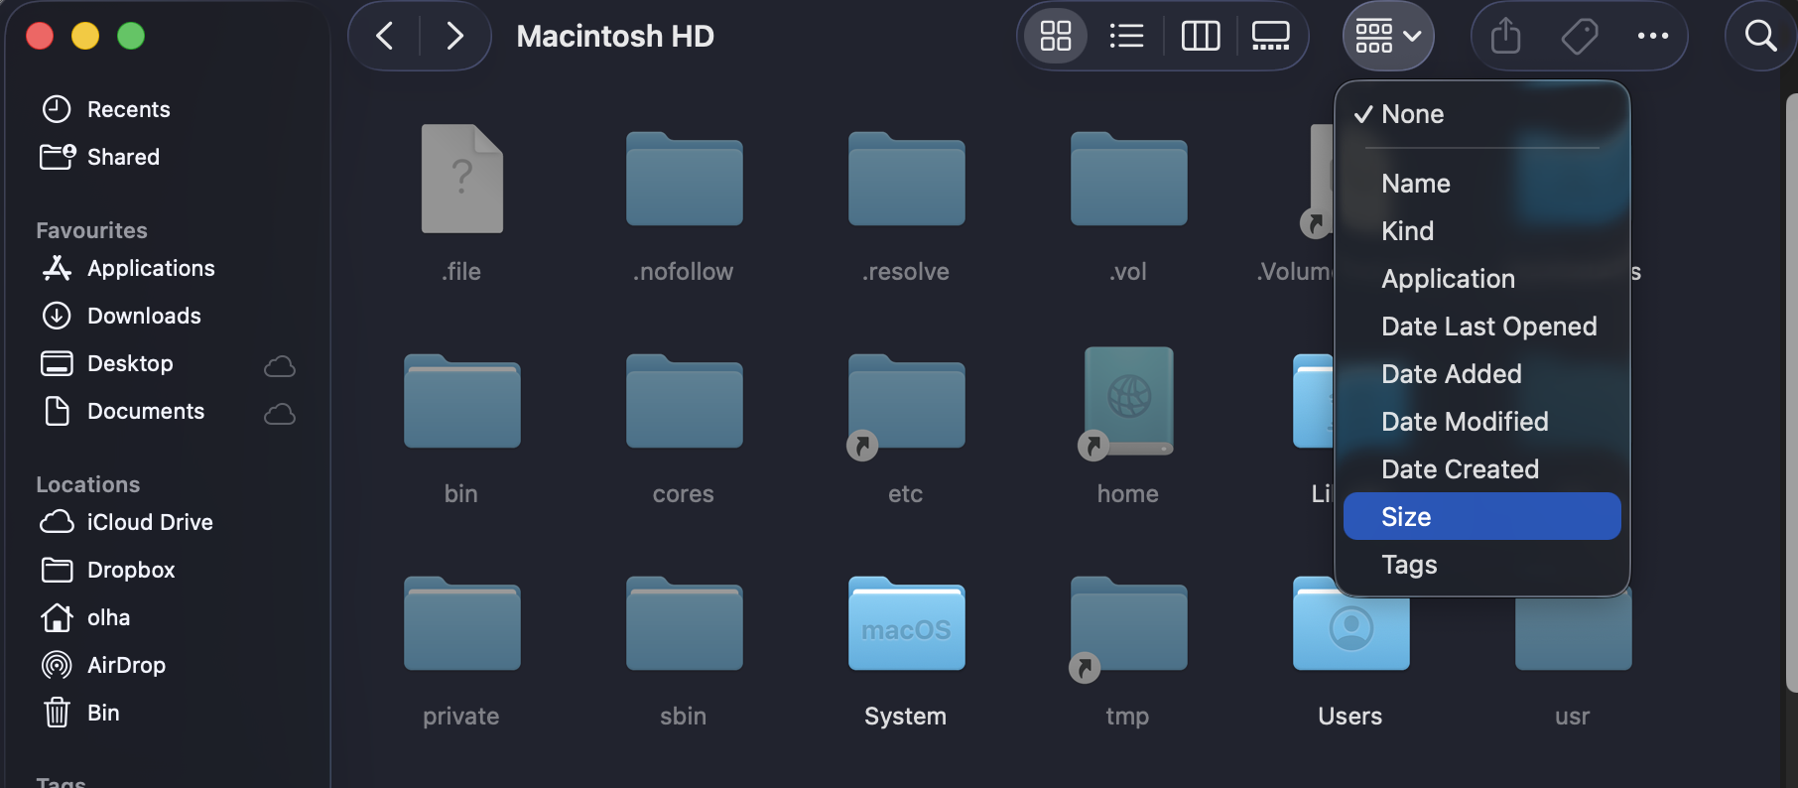Click the Macintosh HD window title
This screenshot has height=788, width=1798.
[x=615, y=36]
